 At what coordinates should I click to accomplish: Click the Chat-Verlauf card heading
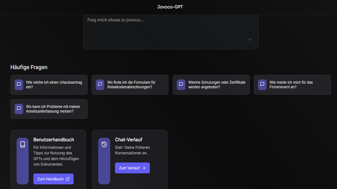[129, 140]
